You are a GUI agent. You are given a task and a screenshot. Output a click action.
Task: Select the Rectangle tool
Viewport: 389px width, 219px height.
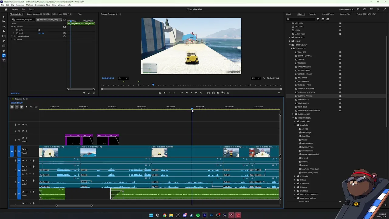[4, 46]
